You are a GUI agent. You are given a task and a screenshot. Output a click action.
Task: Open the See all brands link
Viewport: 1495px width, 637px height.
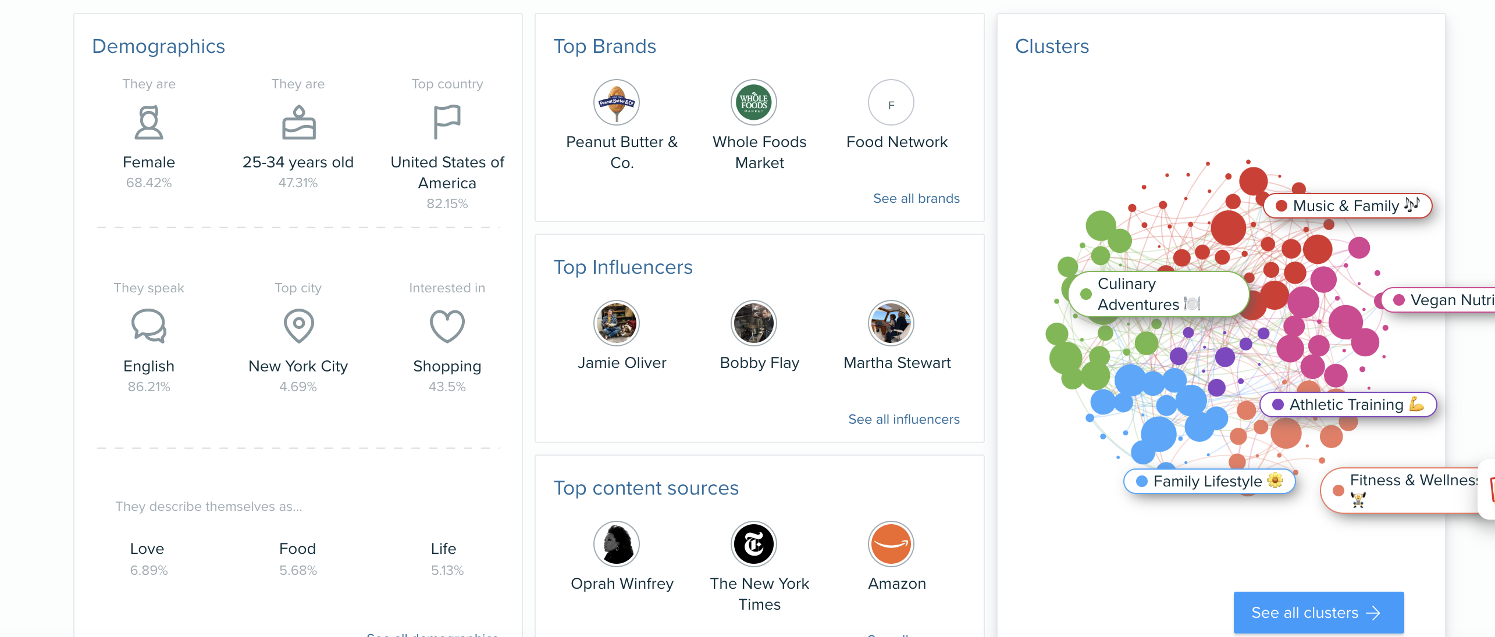916,199
